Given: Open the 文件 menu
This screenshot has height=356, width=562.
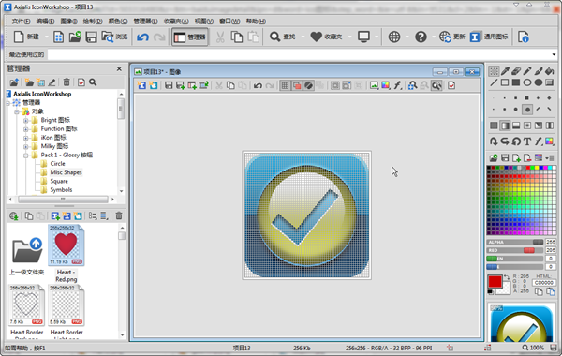Looking at the screenshot, I should pyautogui.click(x=22, y=22).
